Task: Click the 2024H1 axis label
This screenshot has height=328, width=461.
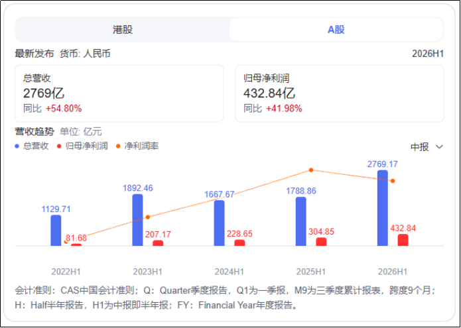Action: [230, 272]
